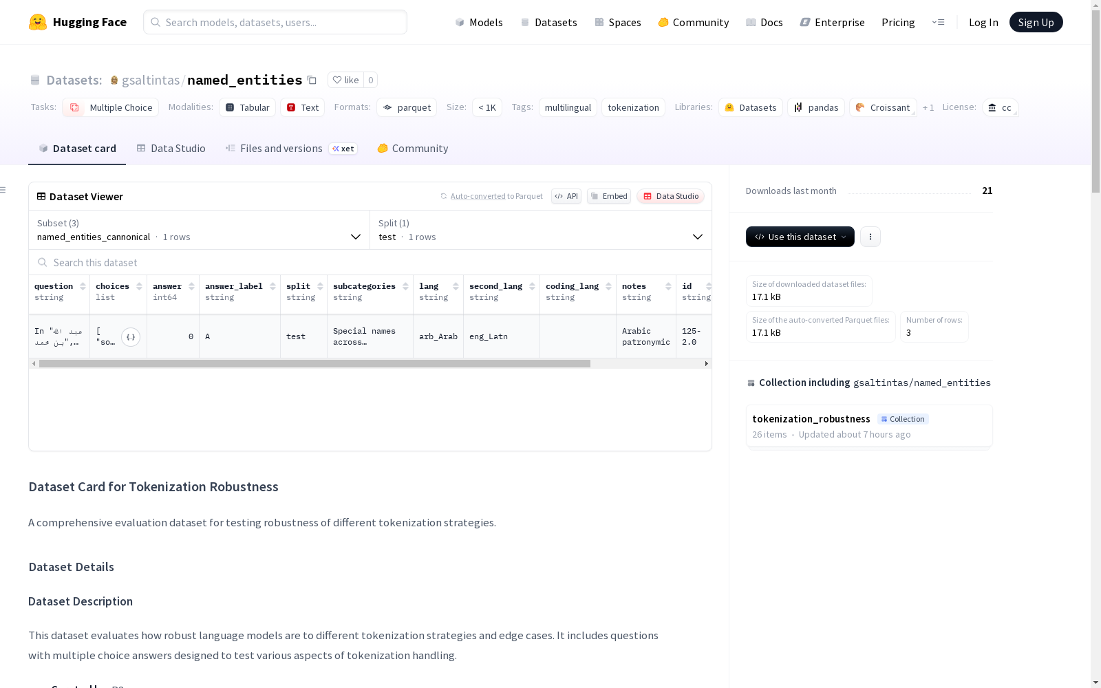Select the Multiple Choice task tag
Image resolution: width=1101 pixels, height=688 pixels.
pos(111,107)
